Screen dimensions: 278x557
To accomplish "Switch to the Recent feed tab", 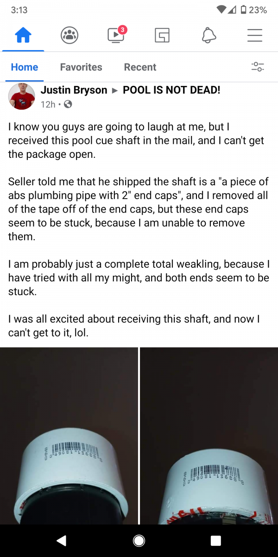I will (140, 67).
